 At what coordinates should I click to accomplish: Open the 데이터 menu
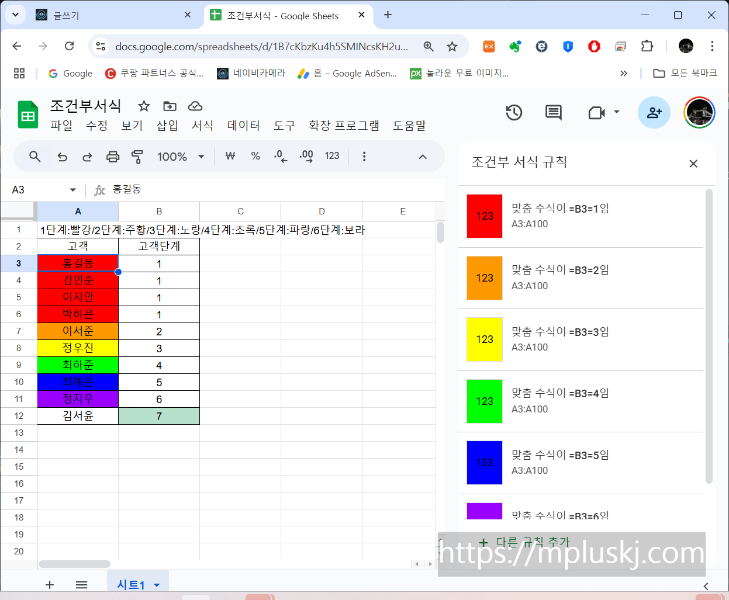[243, 126]
